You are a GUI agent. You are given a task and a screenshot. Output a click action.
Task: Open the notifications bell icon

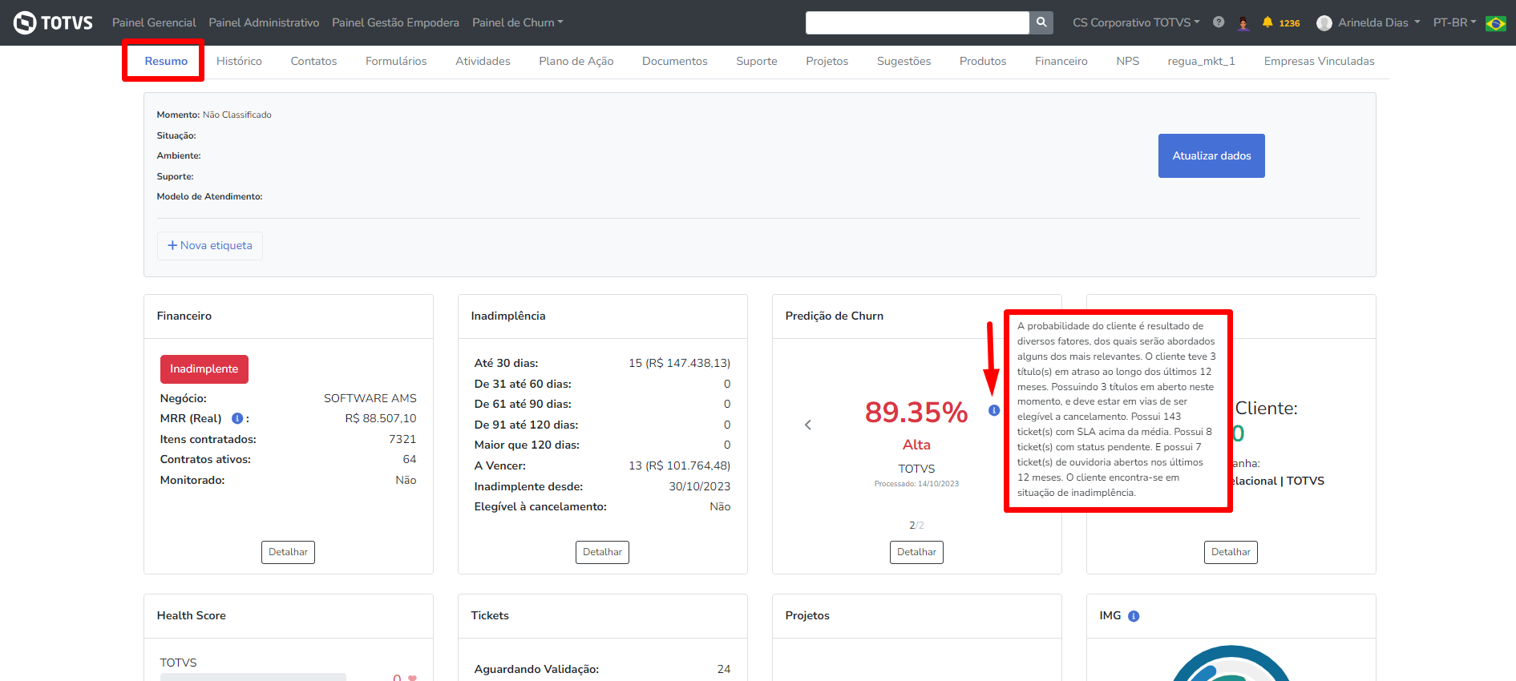pos(1267,22)
